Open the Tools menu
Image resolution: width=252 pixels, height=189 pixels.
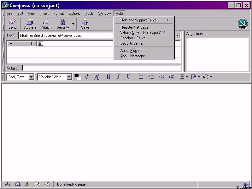tap(89, 14)
